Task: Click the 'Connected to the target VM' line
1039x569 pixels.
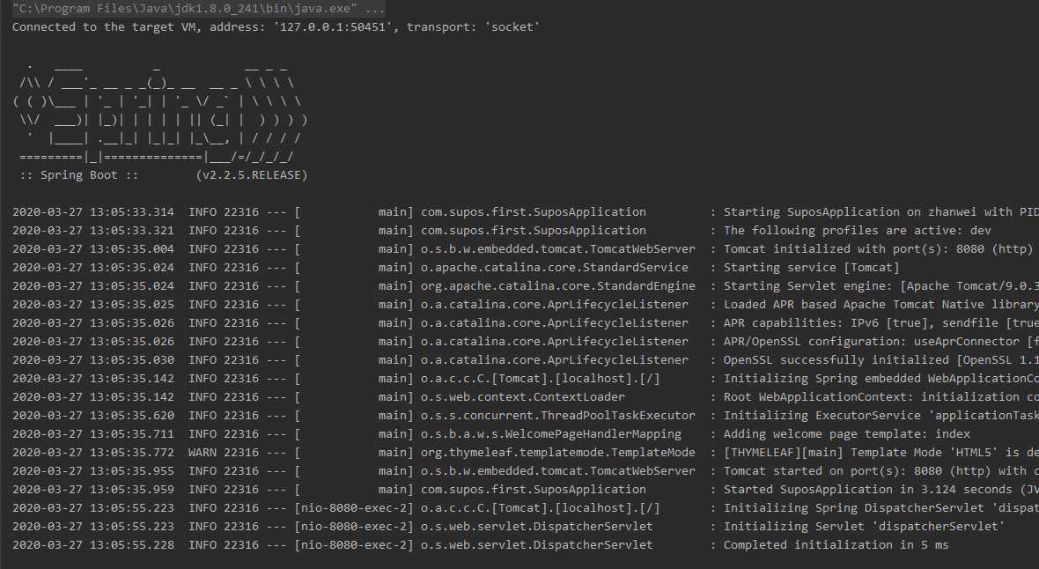Action: coord(276,27)
